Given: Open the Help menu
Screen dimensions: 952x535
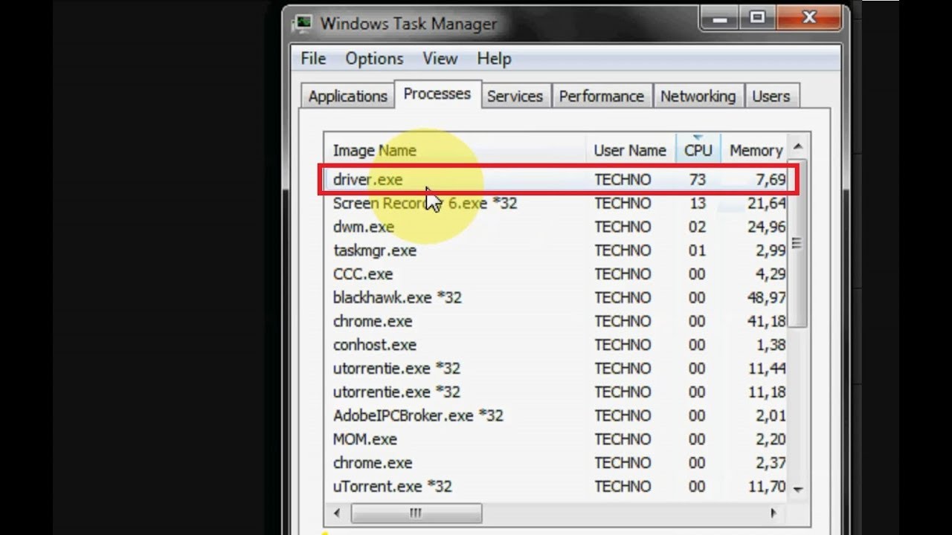Looking at the screenshot, I should [x=494, y=59].
